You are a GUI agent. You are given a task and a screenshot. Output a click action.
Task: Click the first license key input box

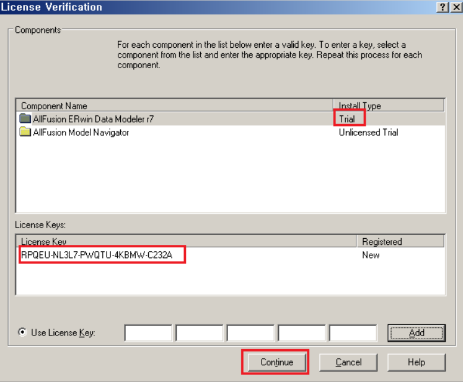pos(148,333)
